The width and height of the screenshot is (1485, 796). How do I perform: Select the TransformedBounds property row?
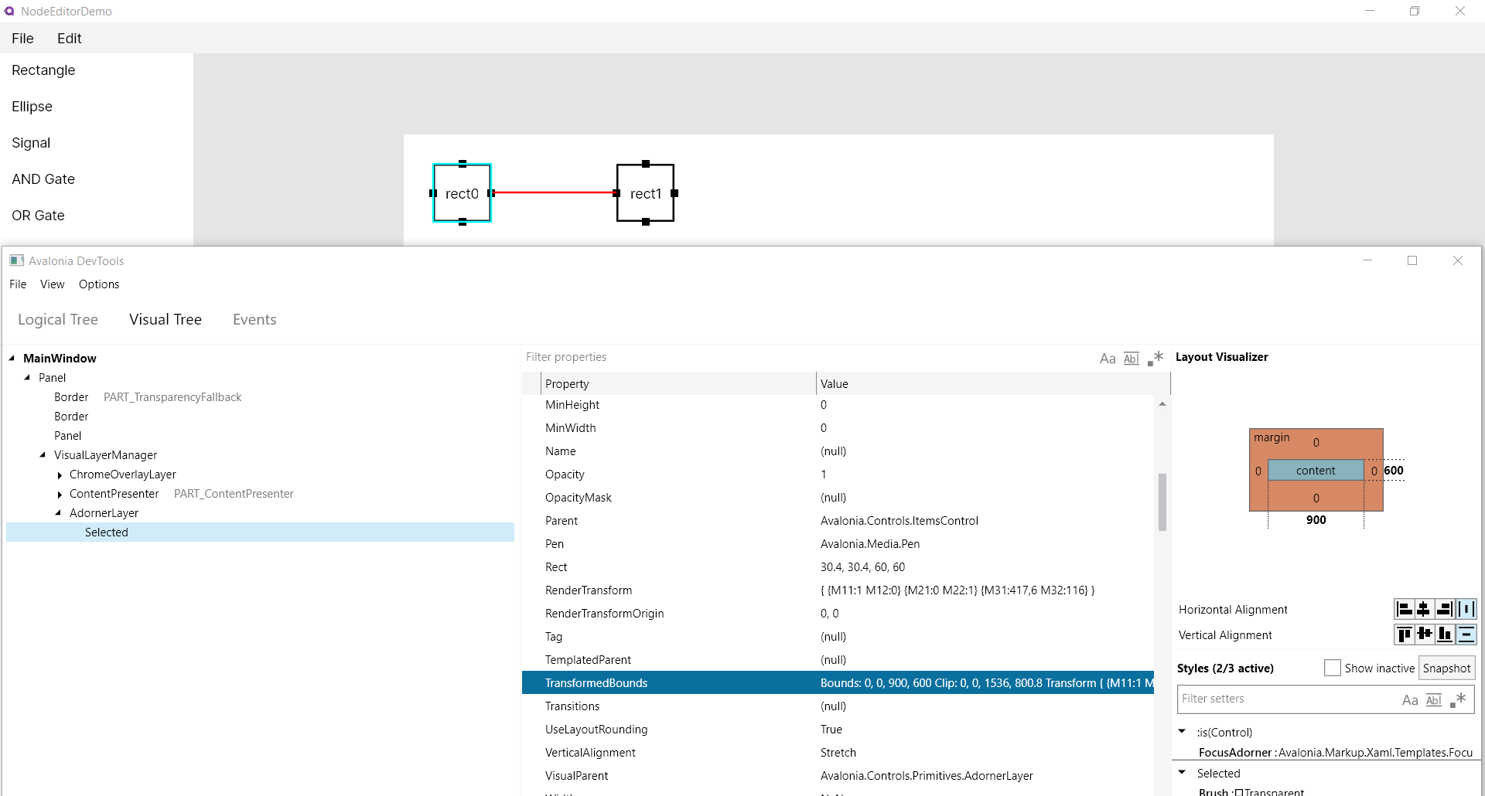(838, 682)
